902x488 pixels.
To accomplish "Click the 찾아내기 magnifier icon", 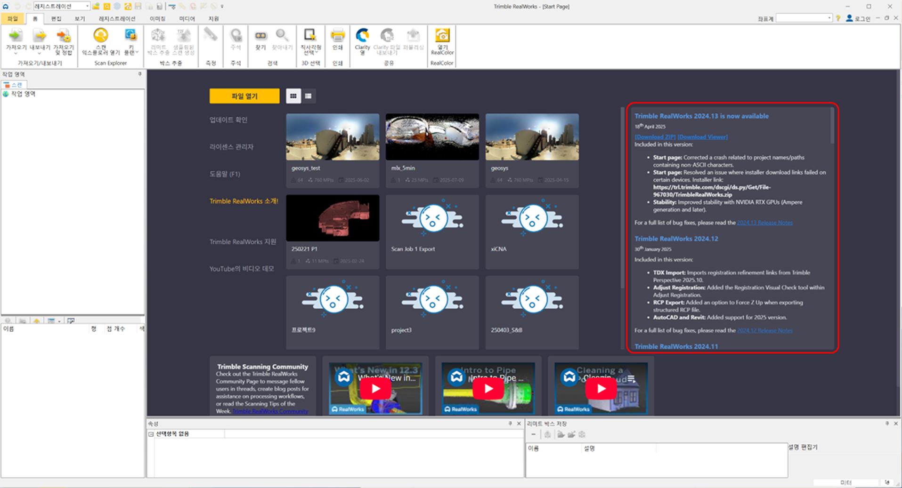I will [x=282, y=35].
